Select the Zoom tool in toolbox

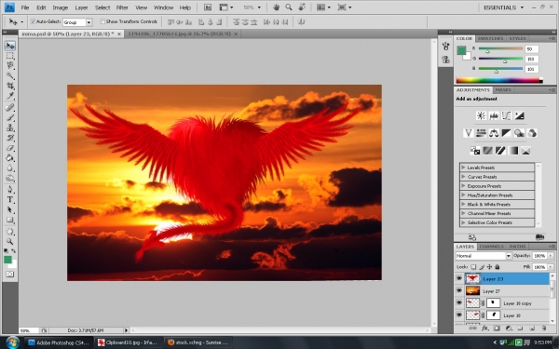[10, 241]
